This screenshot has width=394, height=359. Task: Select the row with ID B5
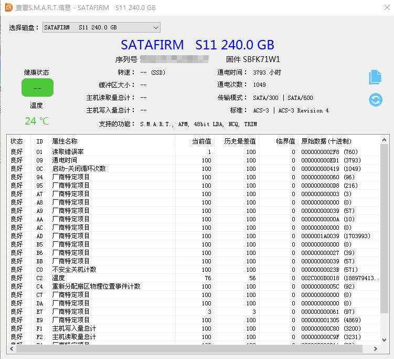194,244
